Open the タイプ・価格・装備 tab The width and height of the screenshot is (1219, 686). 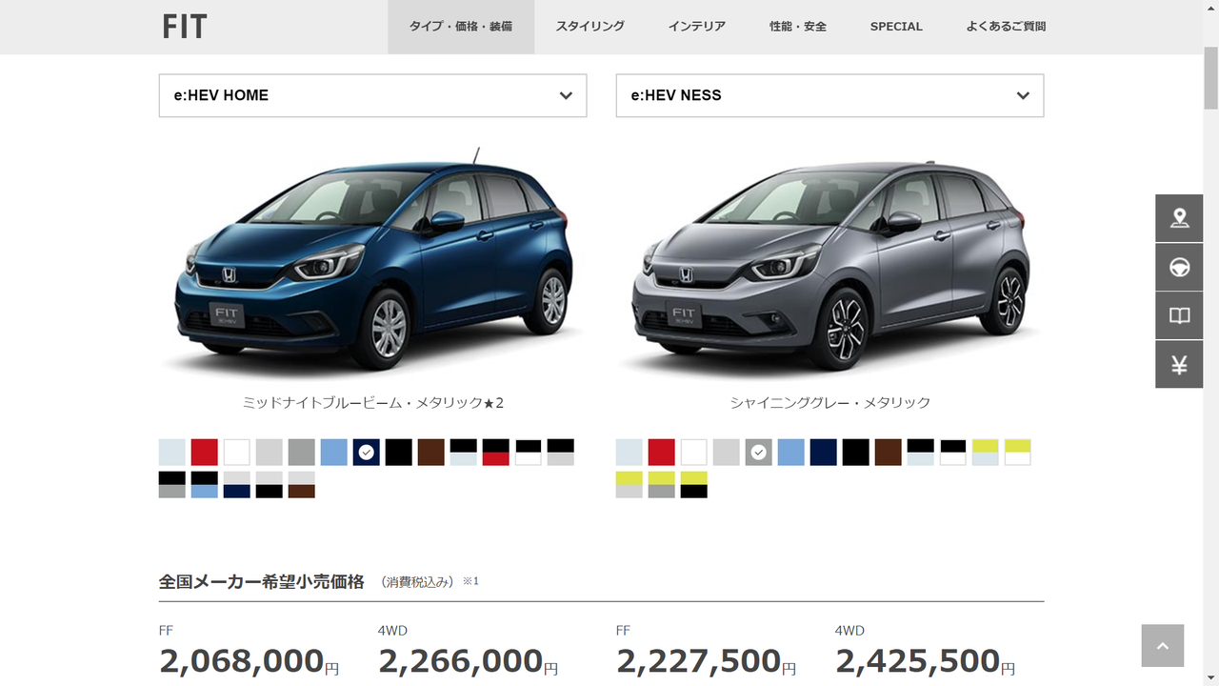pos(461,27)
